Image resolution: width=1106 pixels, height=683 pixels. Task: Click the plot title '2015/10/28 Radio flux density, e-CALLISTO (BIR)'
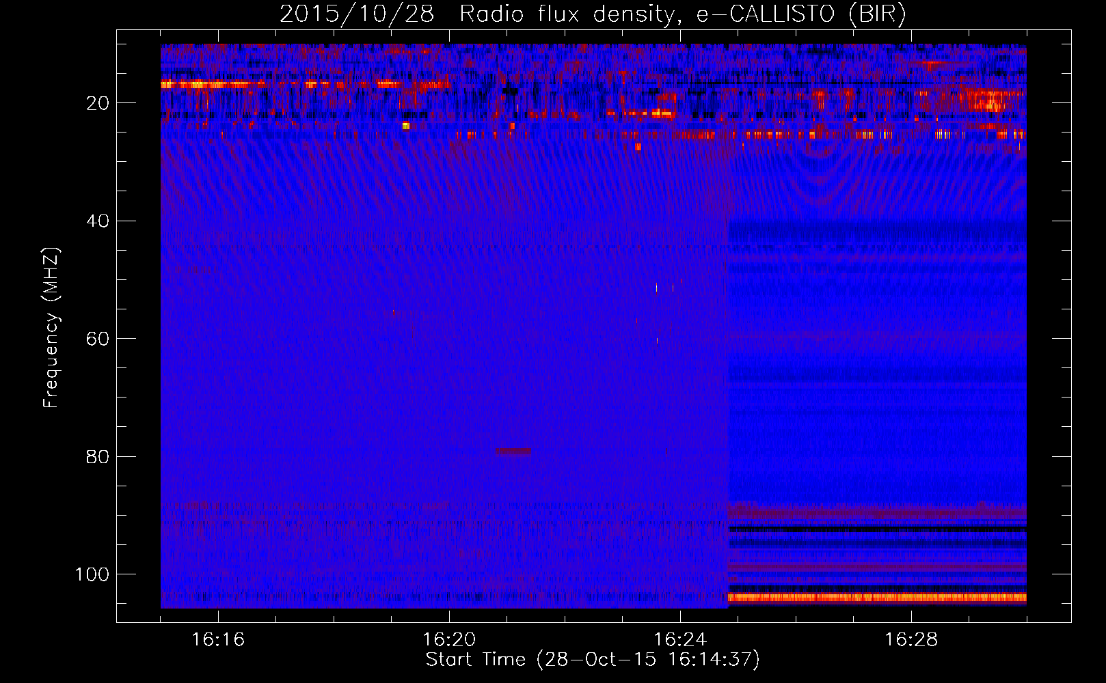pyautogui.click(x=593, y=14)
